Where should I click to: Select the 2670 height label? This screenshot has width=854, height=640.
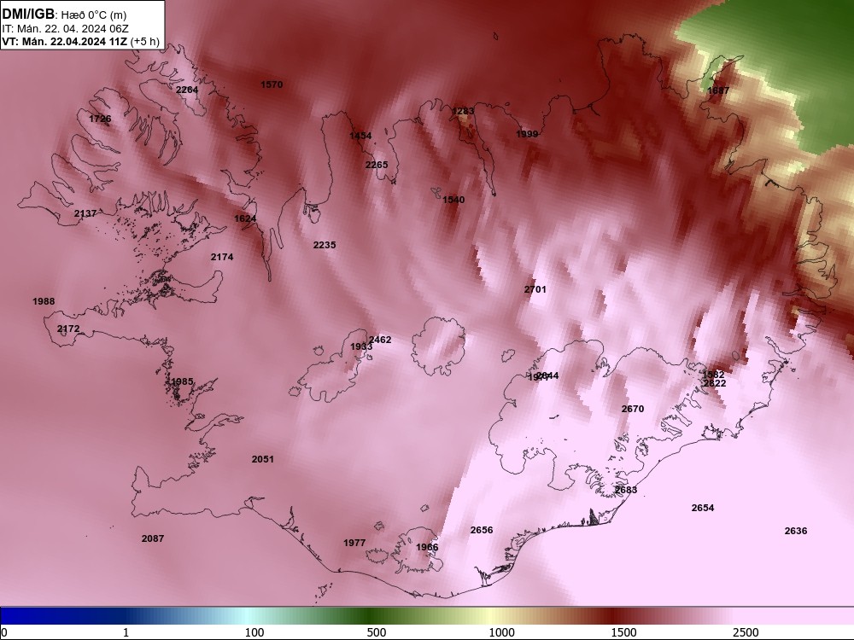[632, 409]
